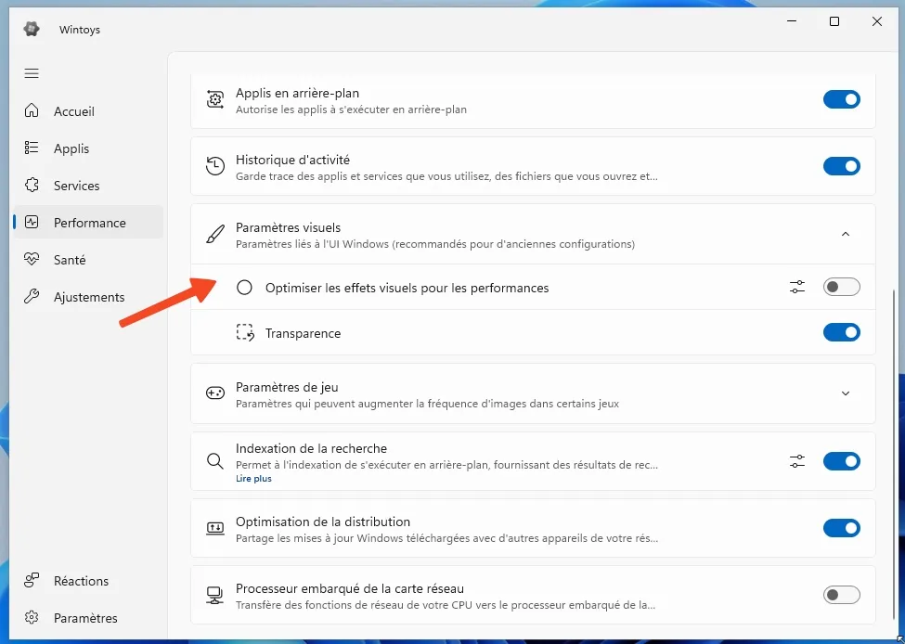The width and height of the screenshot is (905, 644).
Task: Open the Santé sidebar page
Action: click(x=70, y=260)
